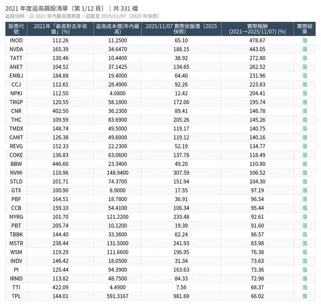Click the 股票代號 column header
This screenshot has height=306, width=321.
[x=16, y=29]
